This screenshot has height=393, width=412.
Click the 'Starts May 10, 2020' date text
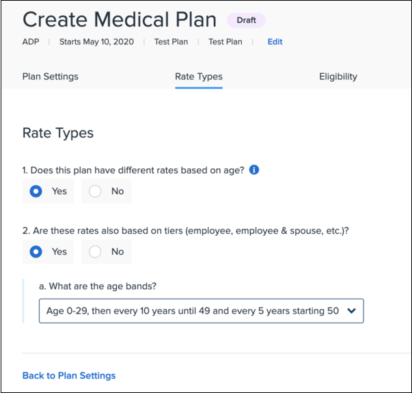(x=97, y=42)
